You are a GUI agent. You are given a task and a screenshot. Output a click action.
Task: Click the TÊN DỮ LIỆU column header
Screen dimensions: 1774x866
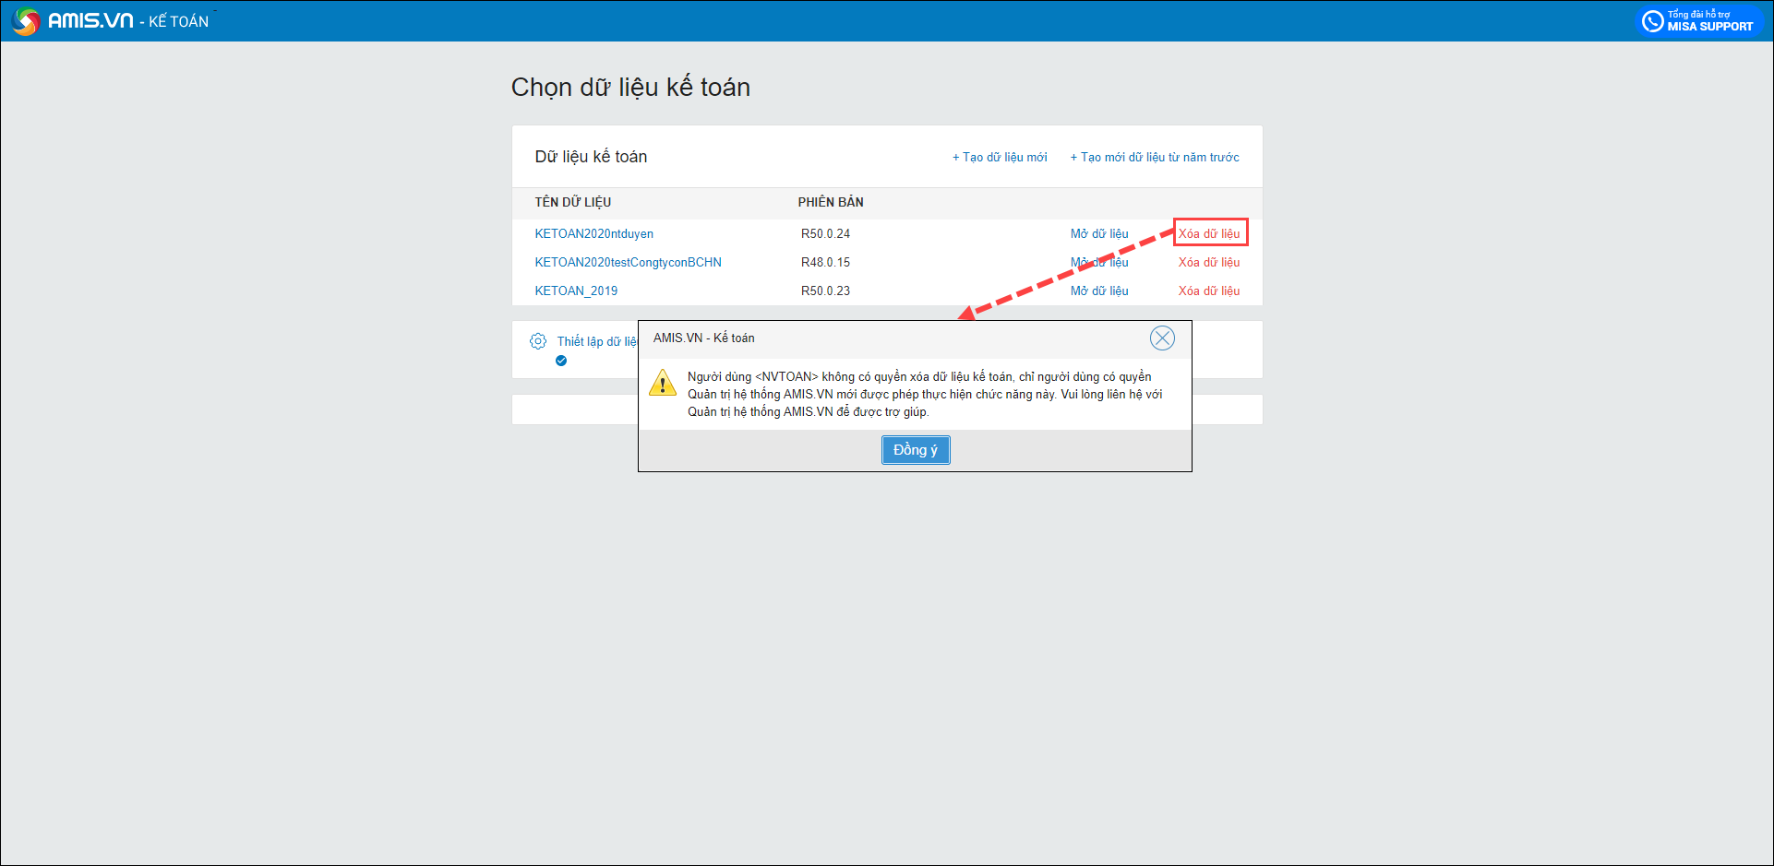572,203
